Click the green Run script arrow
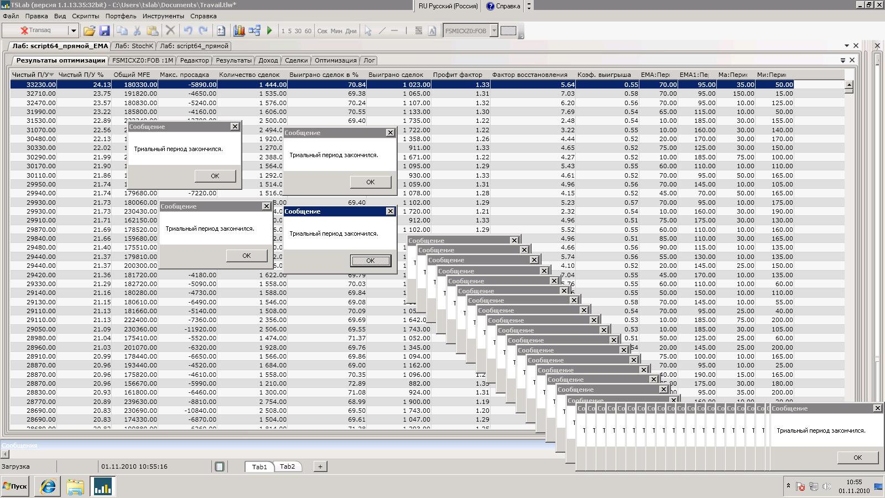This screenshot has width=885, height=498. pos(270,31)
